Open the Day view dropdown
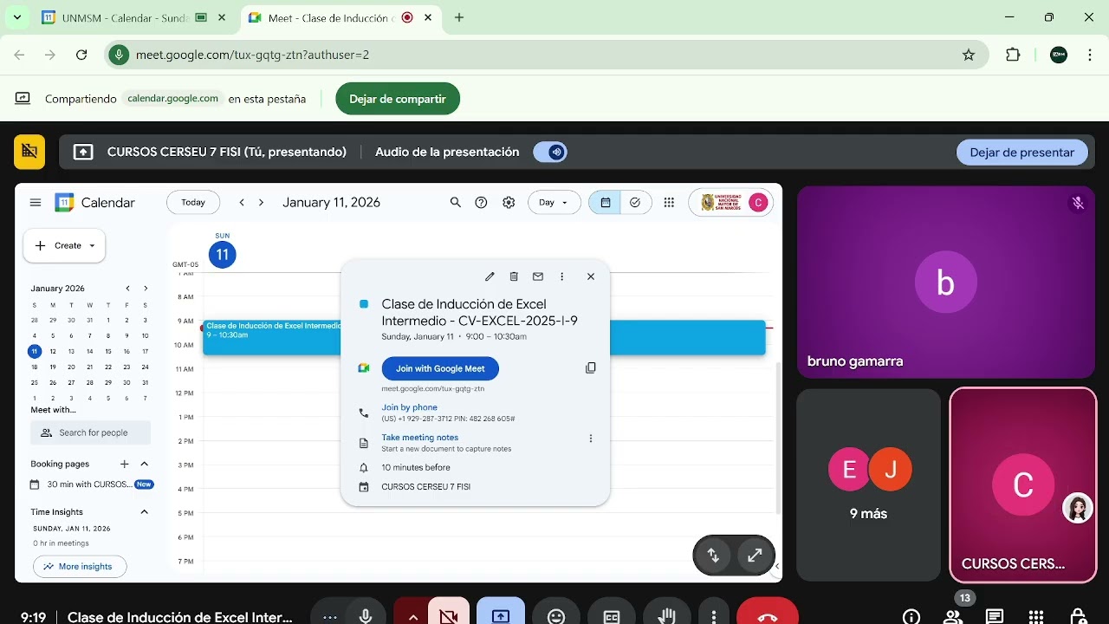Image resolution: width=1109 pixels, height=624 pixels. [x=554, y=203]
